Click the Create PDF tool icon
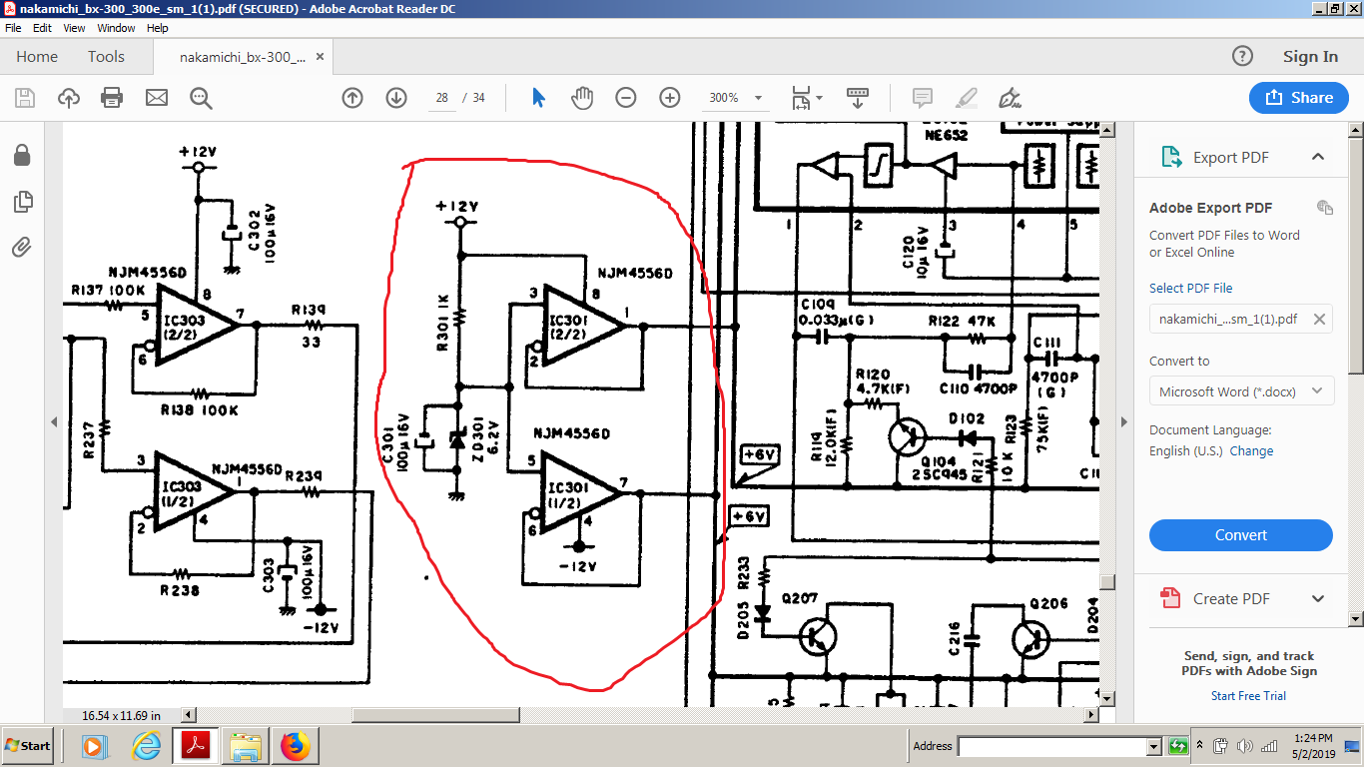The image size is (1364, 767). (x=1170, y=599)
